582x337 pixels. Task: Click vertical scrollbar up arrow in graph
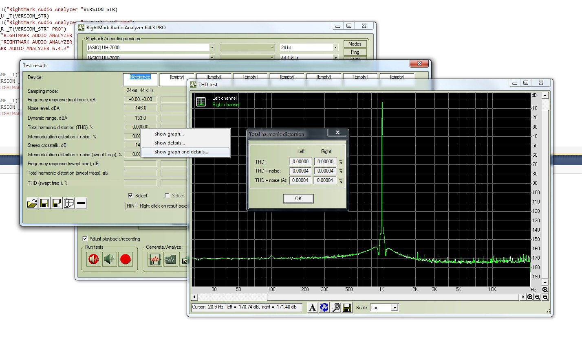click(545, 95)
